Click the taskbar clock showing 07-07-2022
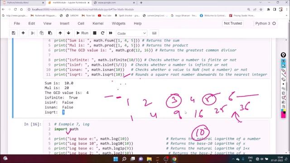The height and width of the screenshot is (163, 290). tap(277, 159)
